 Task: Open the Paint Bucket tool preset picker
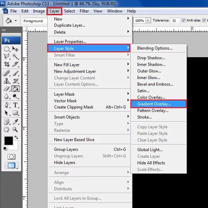(16, 20)
